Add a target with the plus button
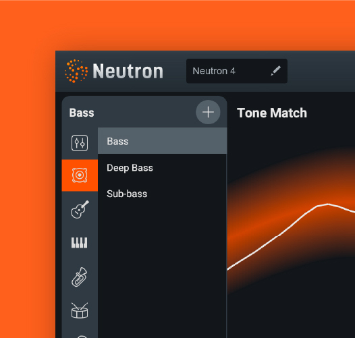The width and height of the screenshot is (355, 338). pos(208,112)
